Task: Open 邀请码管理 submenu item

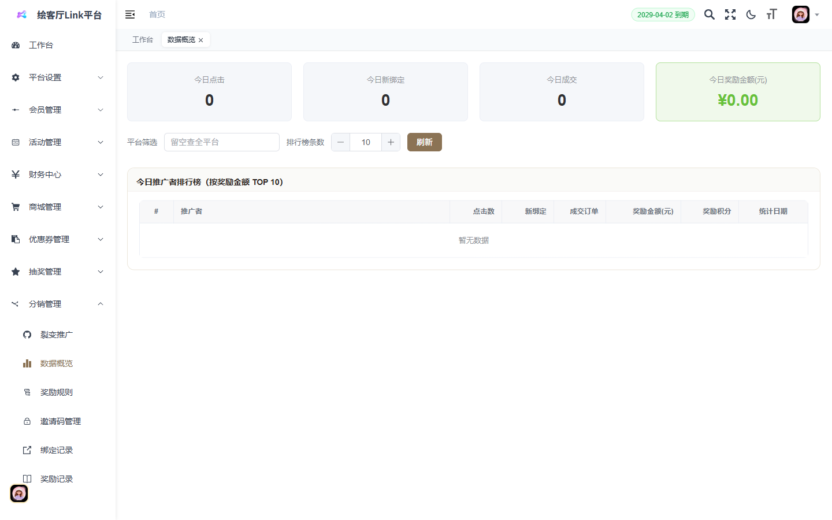Action: (x=60, y=421)
